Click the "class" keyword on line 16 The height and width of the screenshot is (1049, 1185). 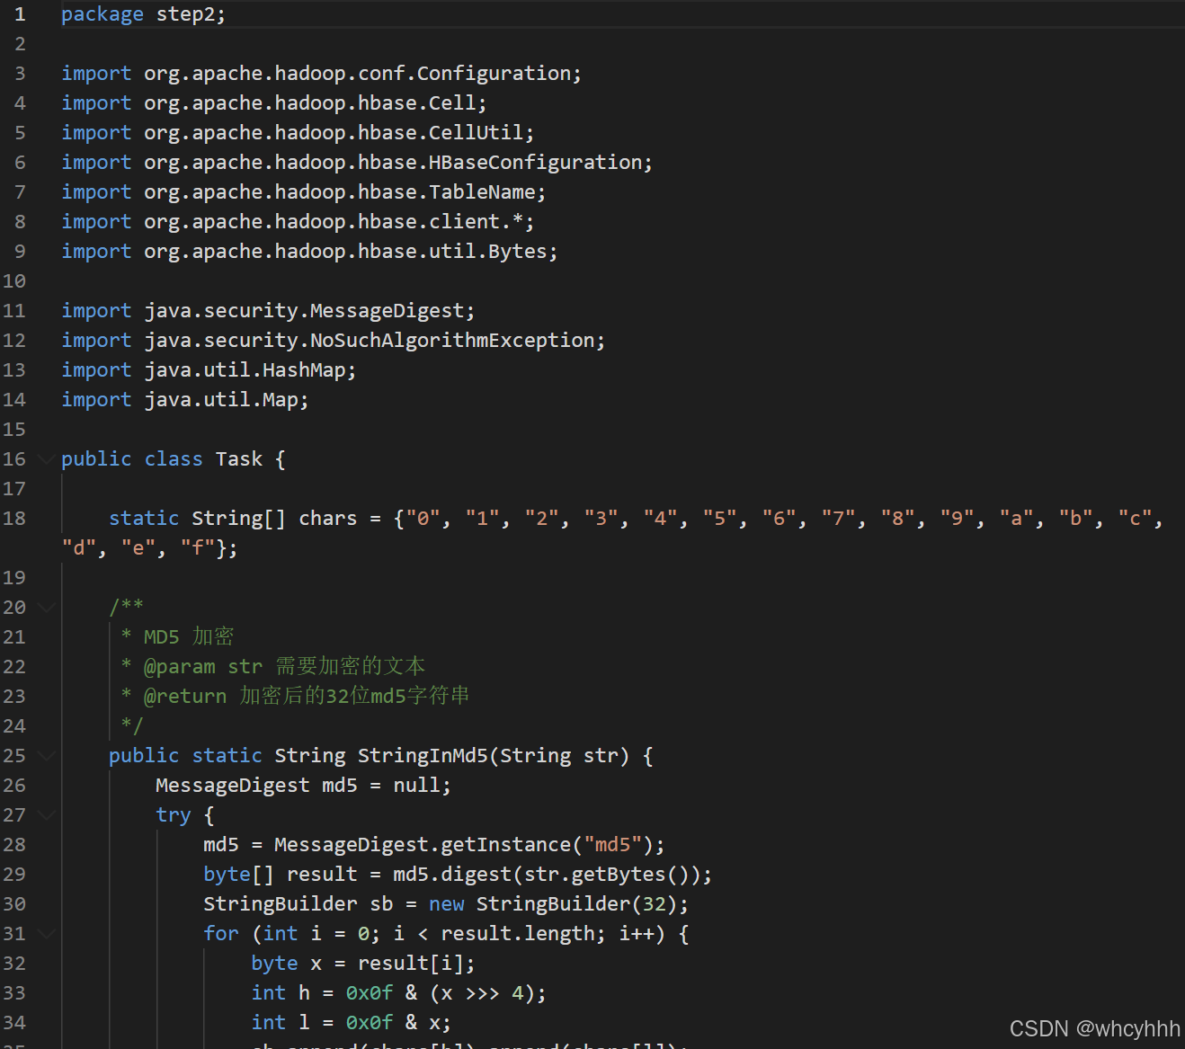tap(174, 459)
